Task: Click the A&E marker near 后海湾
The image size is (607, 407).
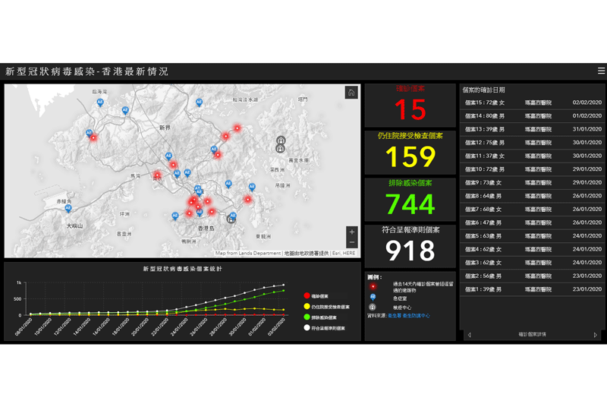Action: pos(100,103)
